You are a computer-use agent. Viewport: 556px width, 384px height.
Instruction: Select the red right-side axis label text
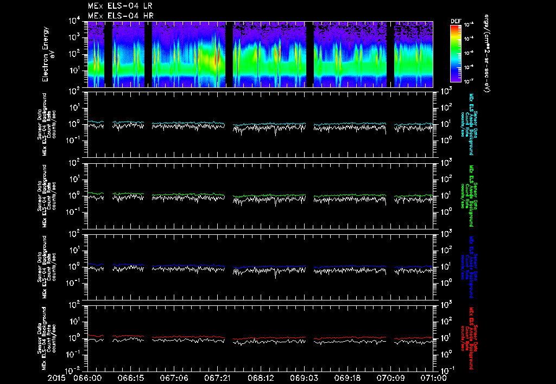(468, 338)
